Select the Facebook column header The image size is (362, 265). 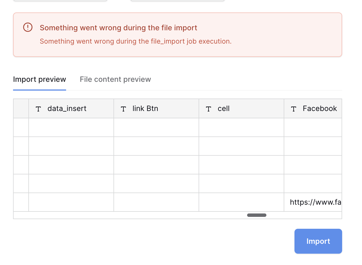click(x=313, y=108)
